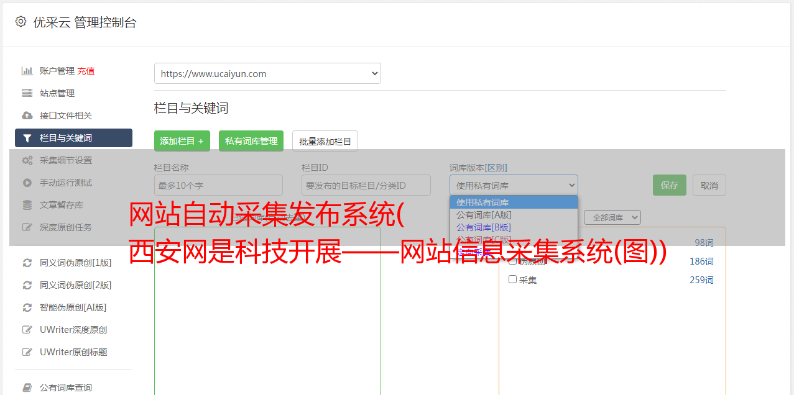This screenshot has height=395, width=794.
Task: Click the refresh icon for 同义词伪原创[1版]
Action: coord(27,263)
